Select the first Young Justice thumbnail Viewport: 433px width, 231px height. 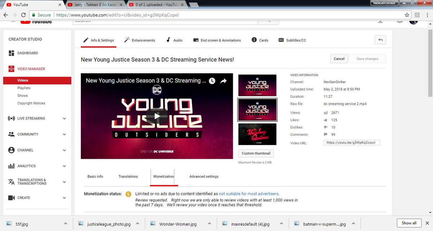click(257, 85)
